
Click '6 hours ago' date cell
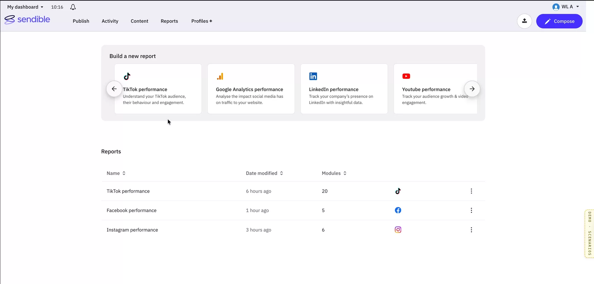click(259, 191)
